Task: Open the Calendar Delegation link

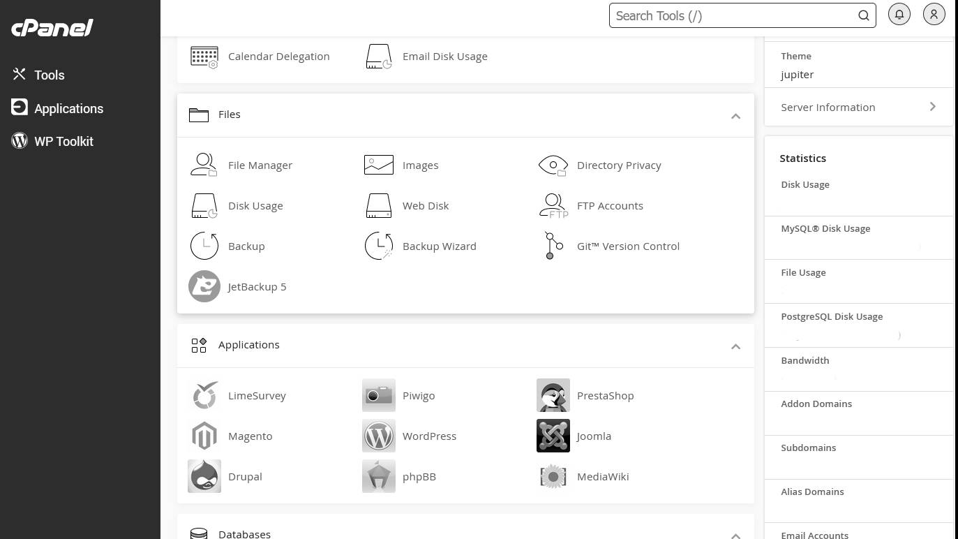Action: pos(279,57)
